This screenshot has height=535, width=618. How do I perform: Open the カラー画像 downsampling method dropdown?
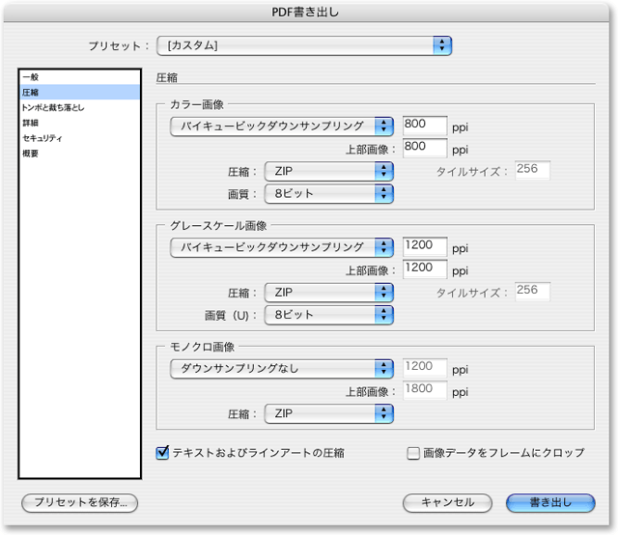[x=282, y=127]
